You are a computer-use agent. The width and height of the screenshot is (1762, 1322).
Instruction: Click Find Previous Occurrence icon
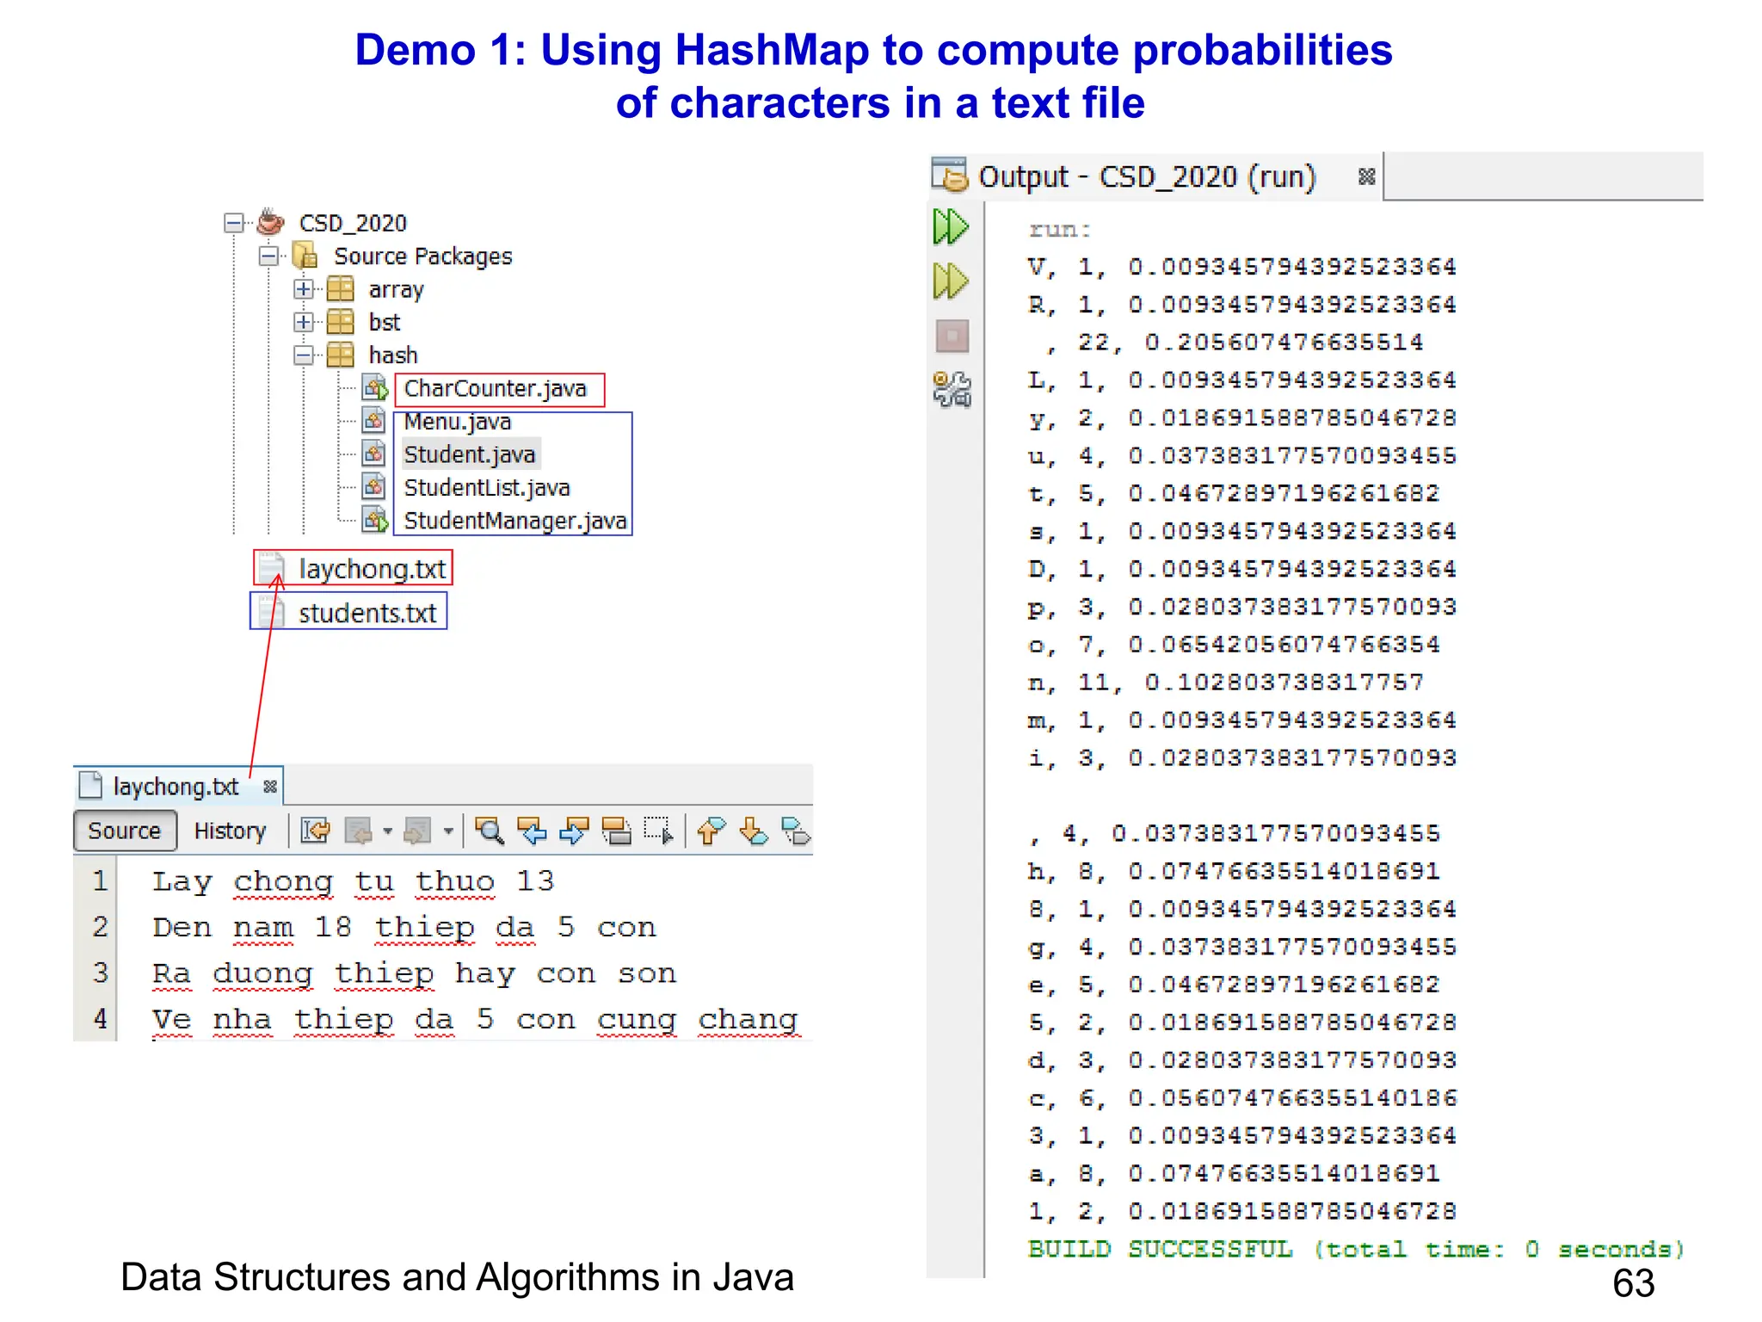532,831
